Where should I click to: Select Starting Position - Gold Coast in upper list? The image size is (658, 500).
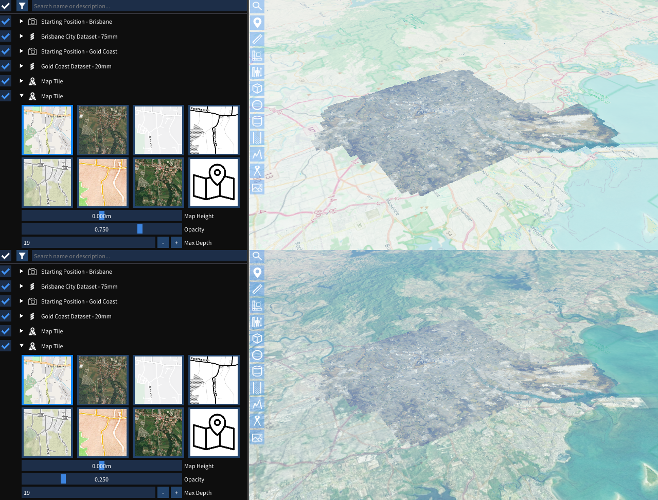[x=79, y=51]
